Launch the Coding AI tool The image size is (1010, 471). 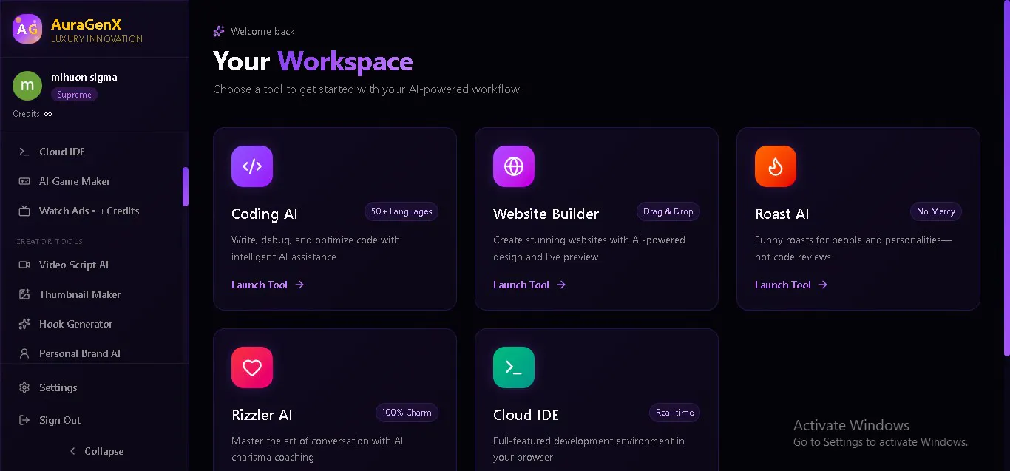pyautogui.click(x=268, y=285)
